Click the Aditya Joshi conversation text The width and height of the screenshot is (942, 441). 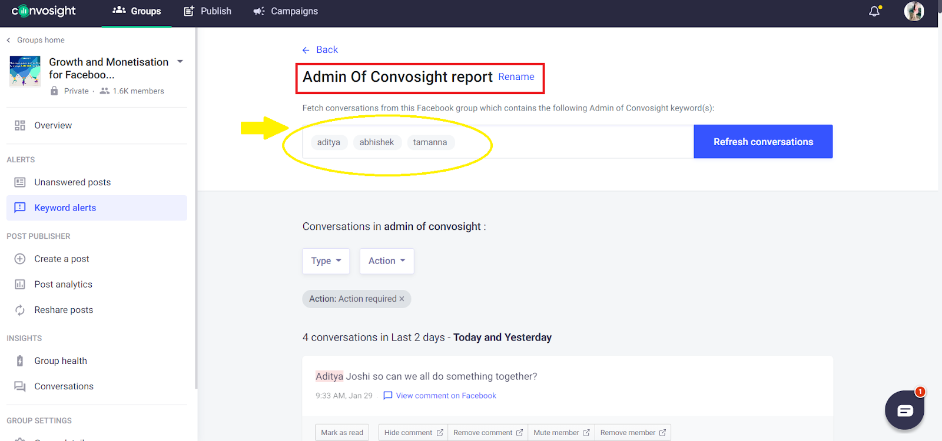426,376
